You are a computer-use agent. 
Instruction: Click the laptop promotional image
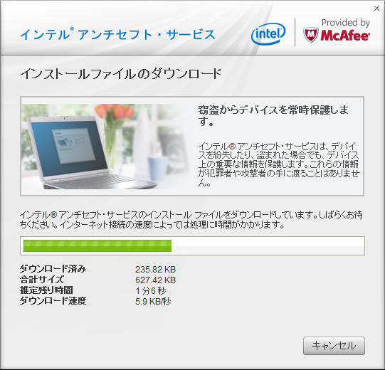coord(106,147)
